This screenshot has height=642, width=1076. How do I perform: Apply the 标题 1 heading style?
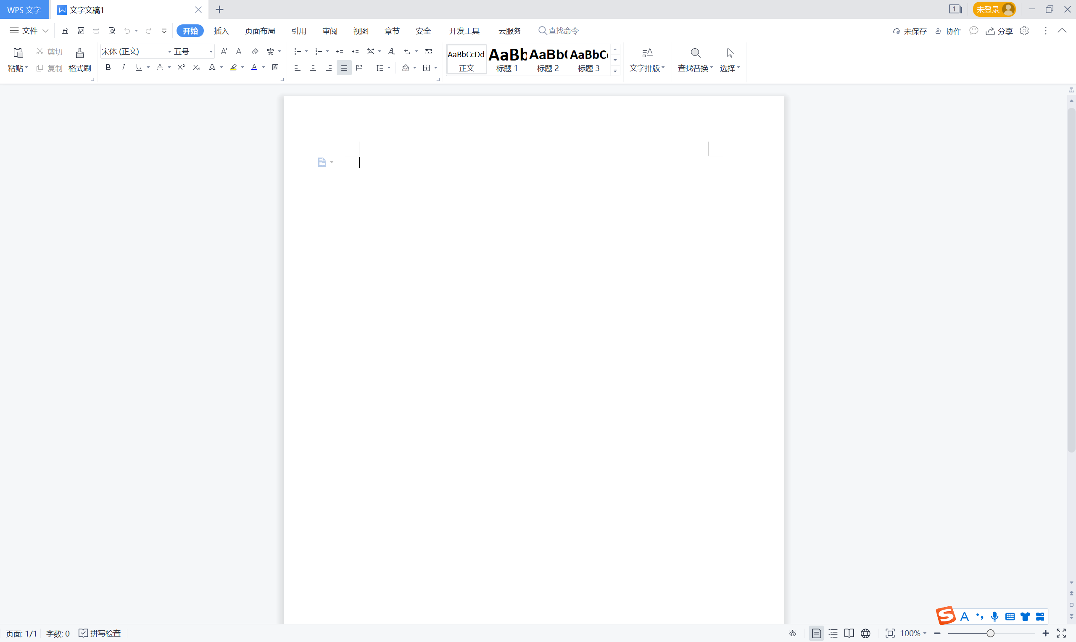pos(506,60)
